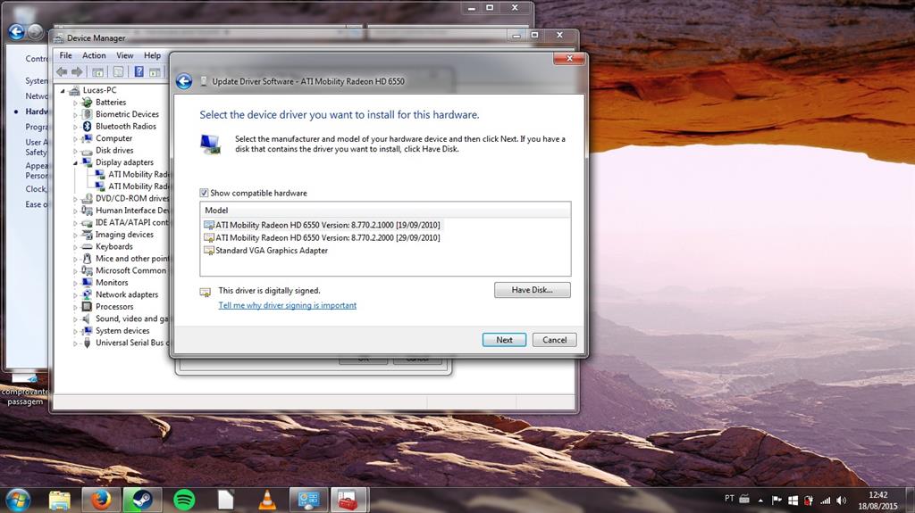
Task: Cancel the Update Driver Software wizard
Action: pos(554,340)
